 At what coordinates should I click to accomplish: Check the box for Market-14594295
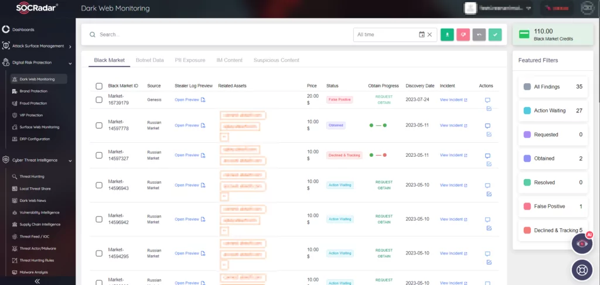(x=98, y=253)
